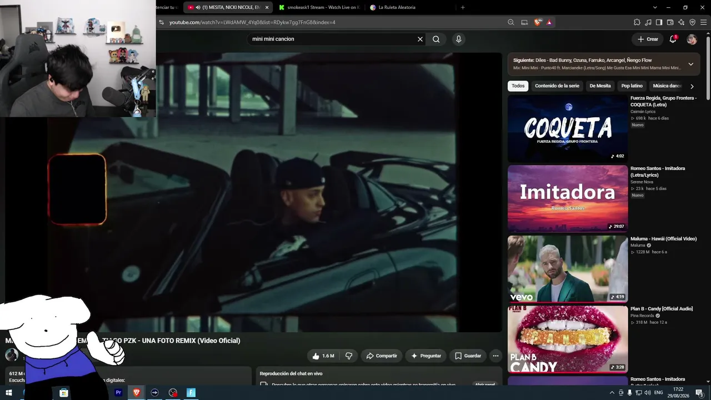Open the Maluma Hawái video thumbnail
The image size is (711, 400).
568,269
